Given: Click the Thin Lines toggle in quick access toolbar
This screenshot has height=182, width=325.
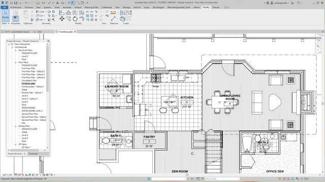Looking at the screenshot, I should click(73, 3).
